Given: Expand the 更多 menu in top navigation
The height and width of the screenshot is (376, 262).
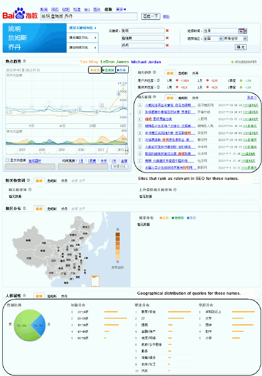Looking at the screenshot, I should click(x=121, y=9).
